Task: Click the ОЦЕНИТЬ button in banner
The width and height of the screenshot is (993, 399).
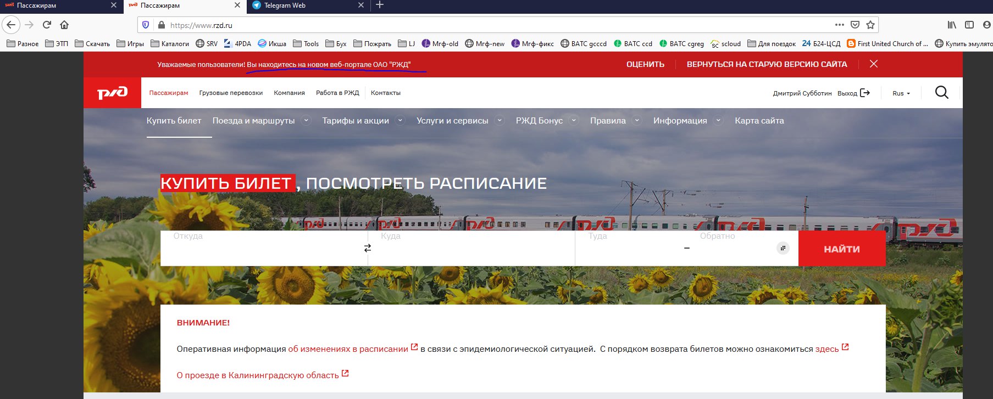Action: [645, 64]
